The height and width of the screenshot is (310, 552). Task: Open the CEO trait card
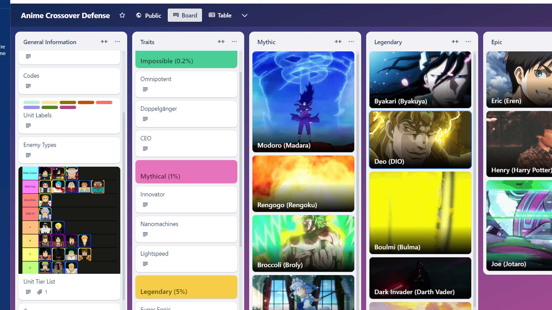tap(186, 144)
